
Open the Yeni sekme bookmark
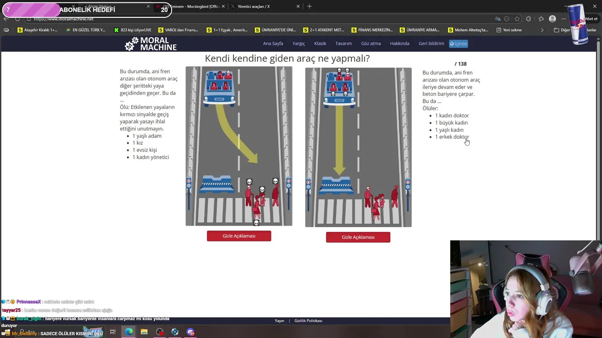[x=509, y=30]
